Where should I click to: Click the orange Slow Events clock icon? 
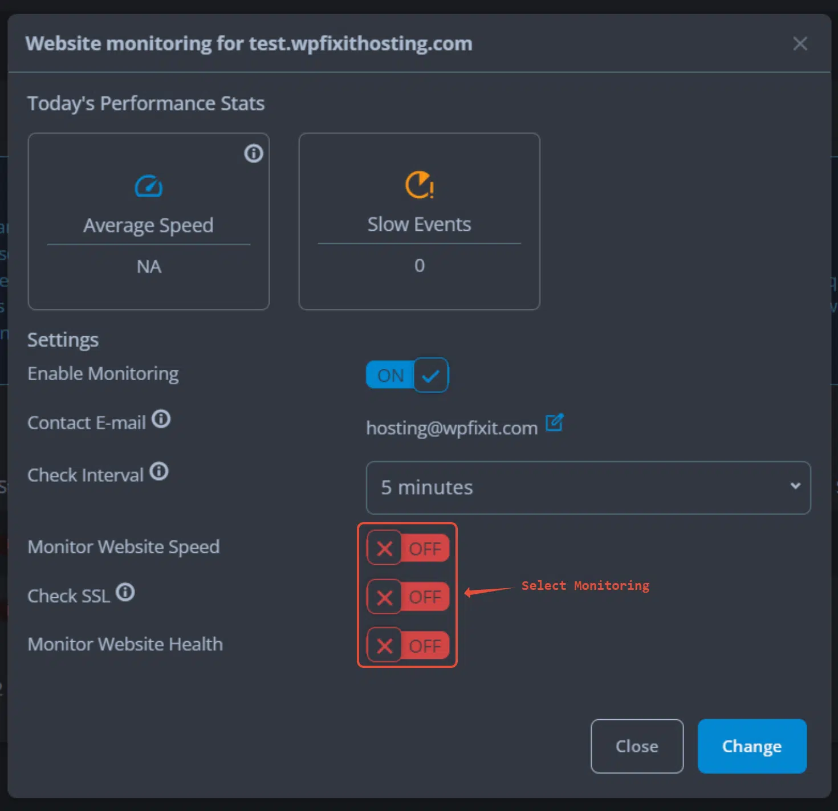[x=420, y=185]
